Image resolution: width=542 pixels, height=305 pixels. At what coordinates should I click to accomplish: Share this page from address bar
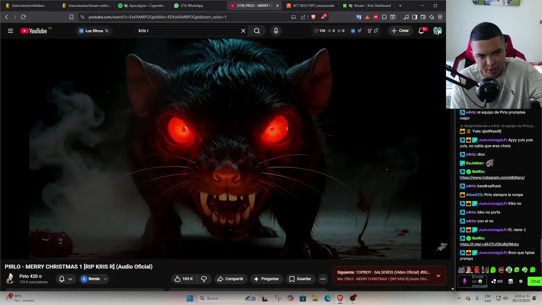[x=303, y=17]
